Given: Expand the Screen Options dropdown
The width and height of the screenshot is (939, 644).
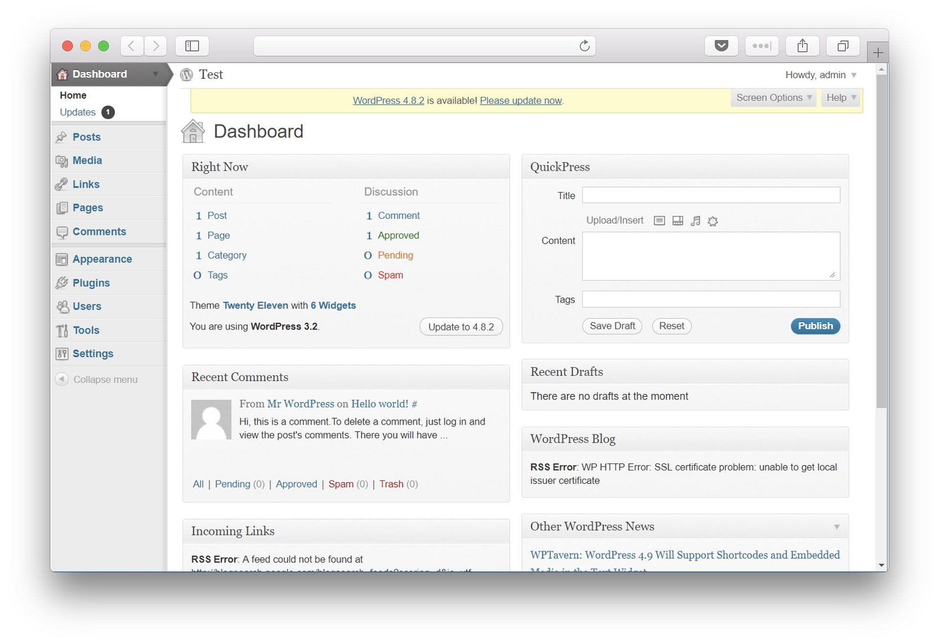Looking at the screenshot, I should tap(774, 98).
